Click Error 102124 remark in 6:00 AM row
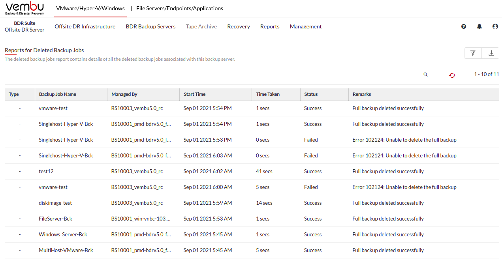This screenshot has height=260, width=502. coord(404,187)
